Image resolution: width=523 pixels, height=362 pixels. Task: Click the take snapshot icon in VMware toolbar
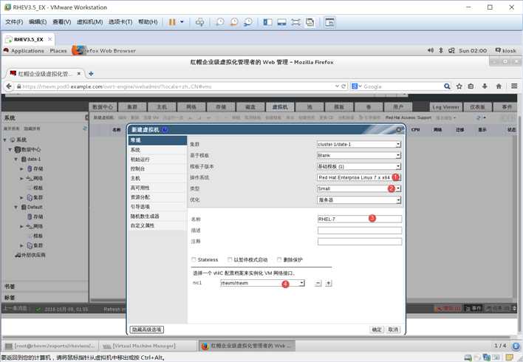(x=220, y=22)
